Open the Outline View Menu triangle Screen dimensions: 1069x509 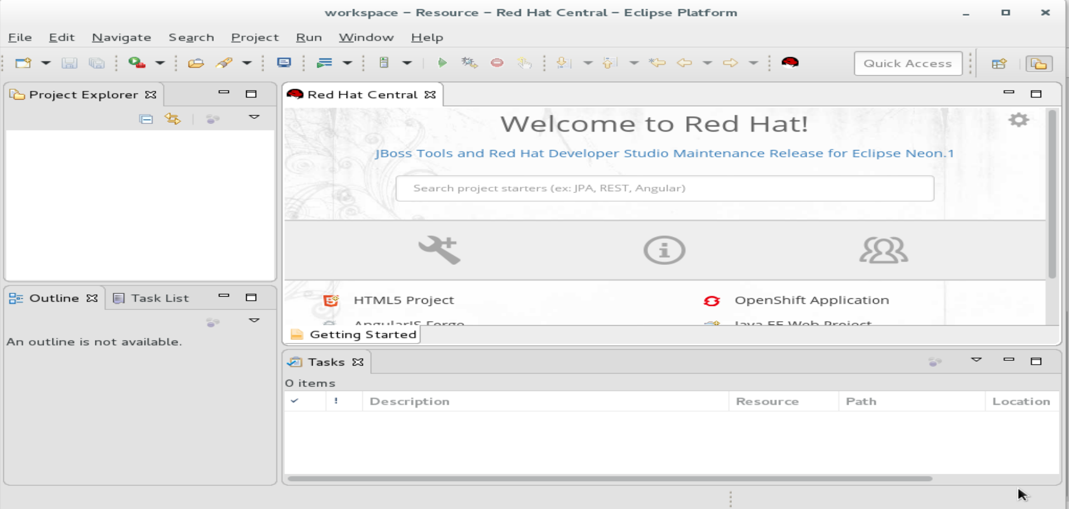tap(254, 321)
